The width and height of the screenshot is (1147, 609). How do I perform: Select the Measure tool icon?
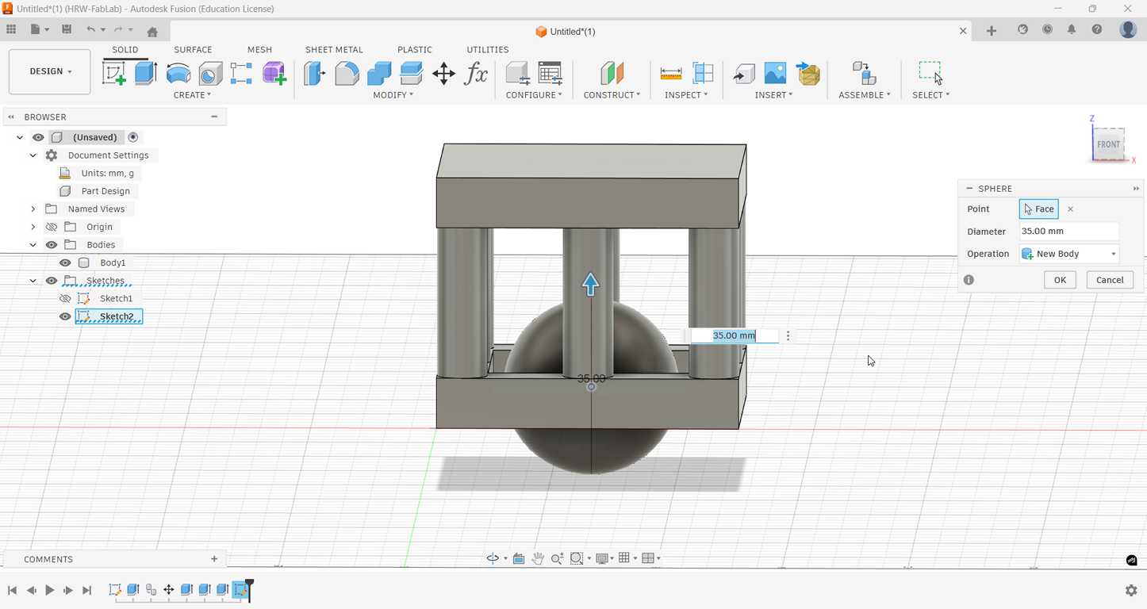[x=670, y=74]
